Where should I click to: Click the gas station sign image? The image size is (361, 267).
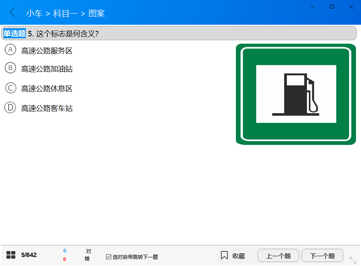296,94
